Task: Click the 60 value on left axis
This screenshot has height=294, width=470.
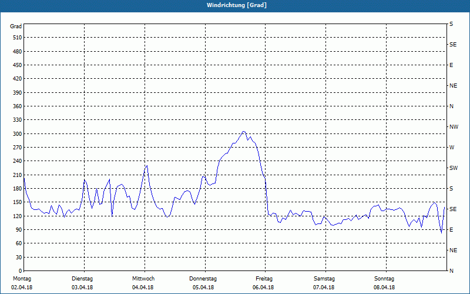Action: [19, 243]
